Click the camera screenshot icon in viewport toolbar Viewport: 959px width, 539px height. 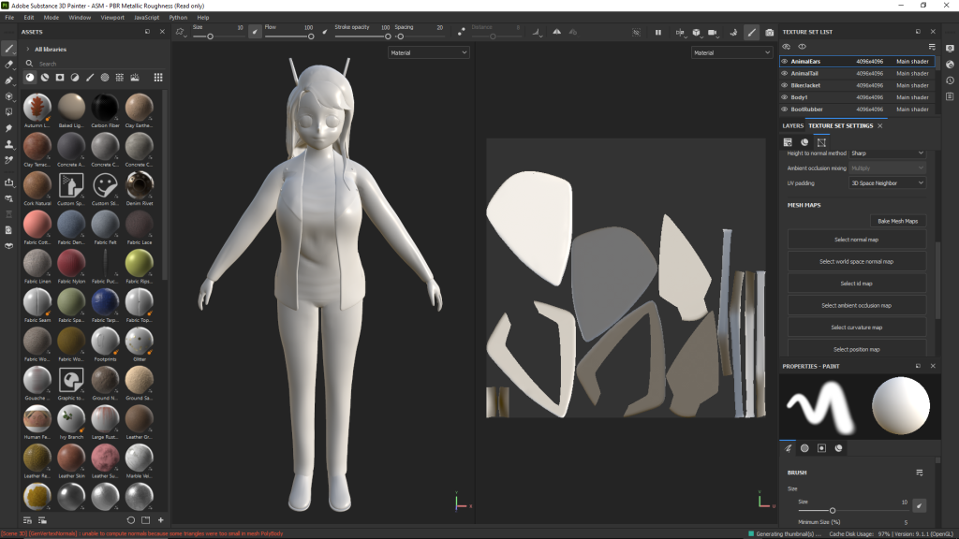[x=770, y=32]
